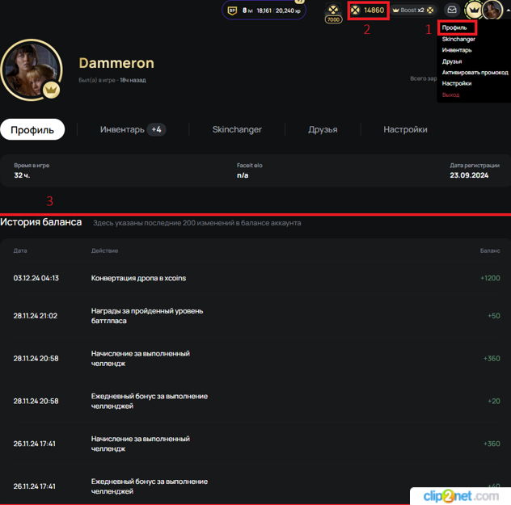511x505 pixels.
Task: Switch to the Профиль tab
Action: coord(32,129)
